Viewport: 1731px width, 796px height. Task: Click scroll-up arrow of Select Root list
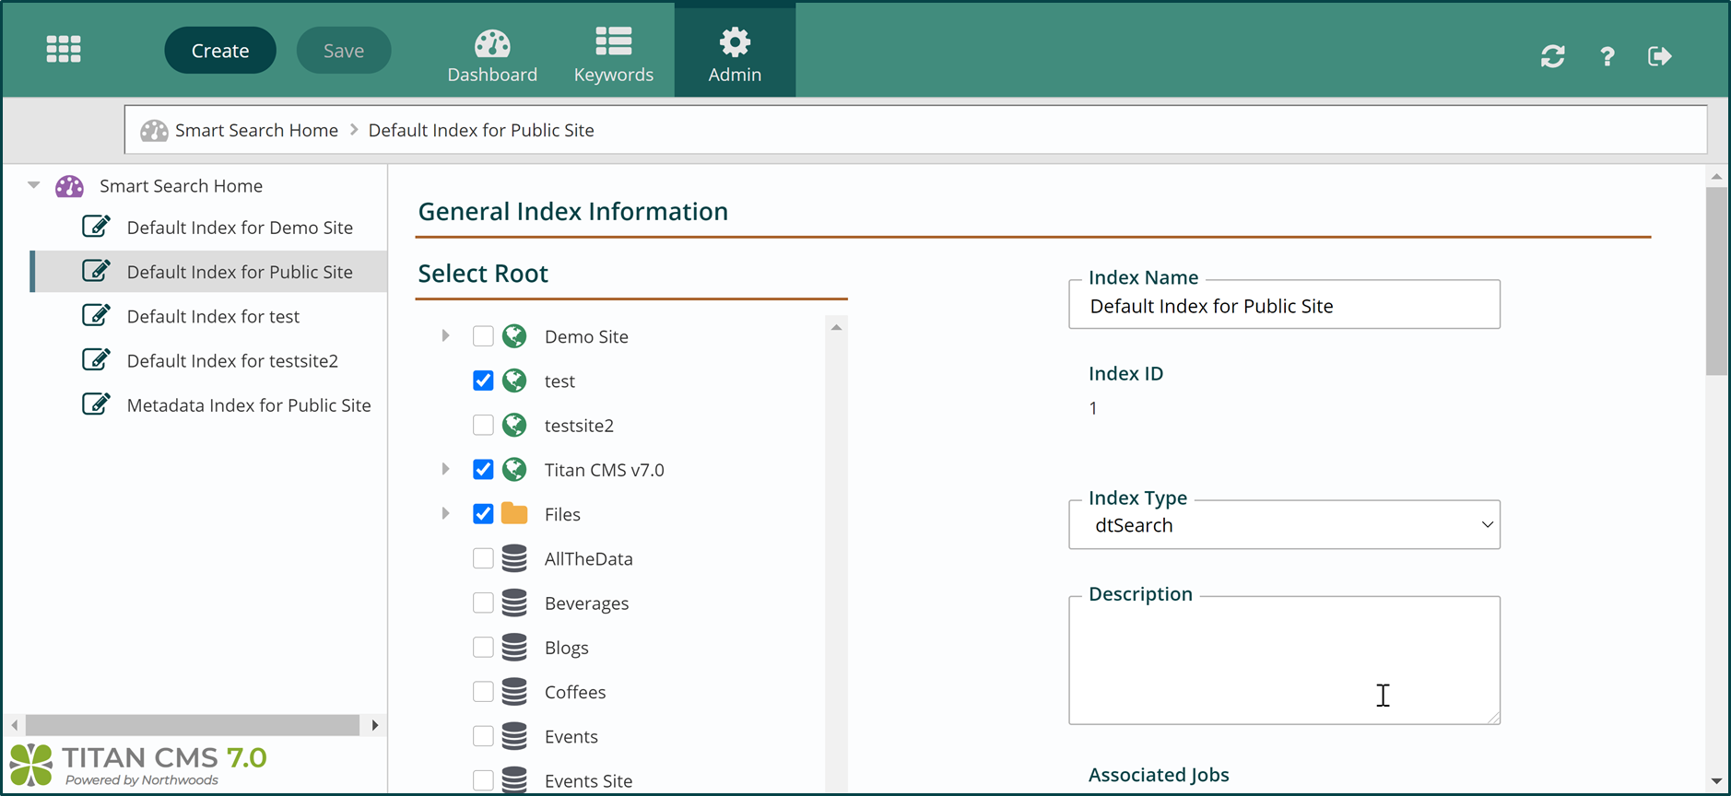[836, 327]
